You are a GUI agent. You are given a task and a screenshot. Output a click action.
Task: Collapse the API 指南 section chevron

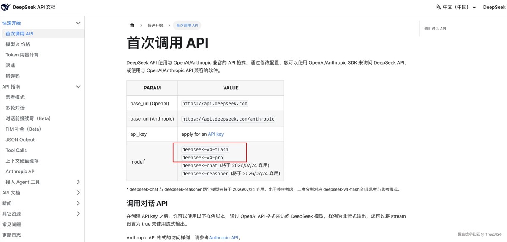[78, 87]
